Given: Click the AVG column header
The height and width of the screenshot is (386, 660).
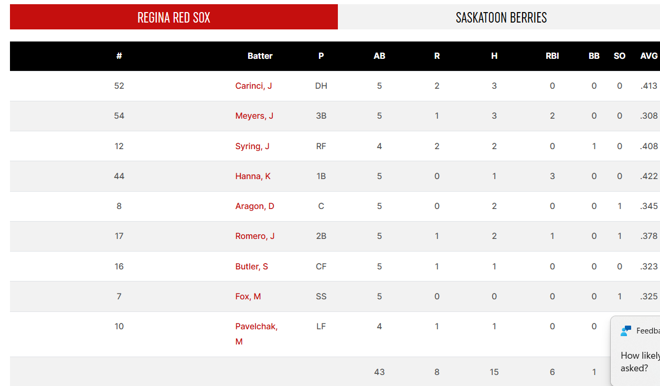Looking at the screenshot, I should (x=649, y=56).
